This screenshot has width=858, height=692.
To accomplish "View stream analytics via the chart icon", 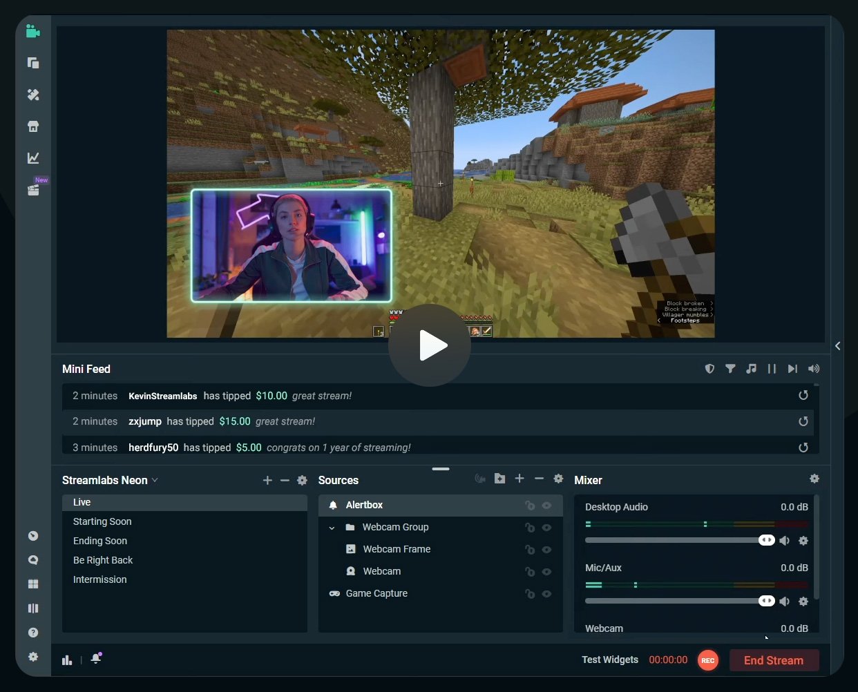I will (32, 157).
